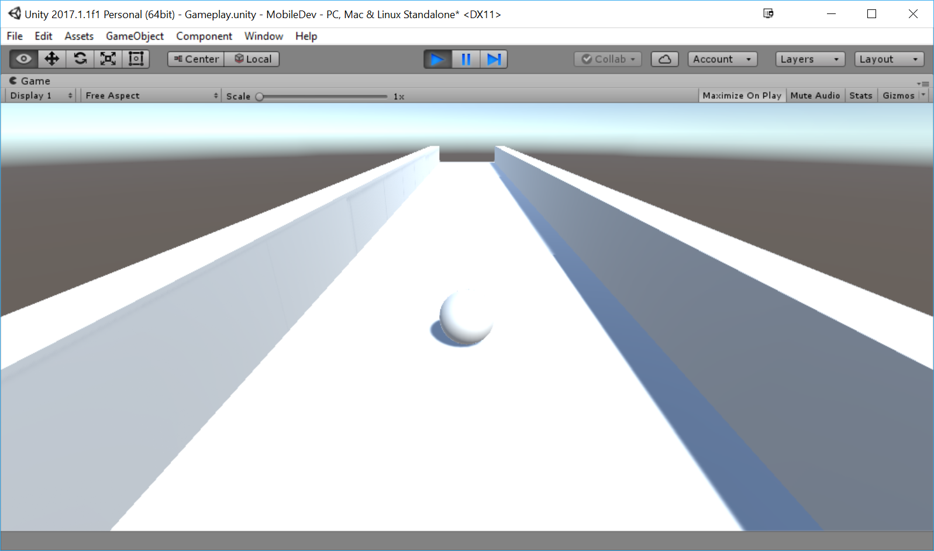Viewport: 934px width, 551px height.
Task: Open Services via the cloud icon
Action: [x=665, y=59]
